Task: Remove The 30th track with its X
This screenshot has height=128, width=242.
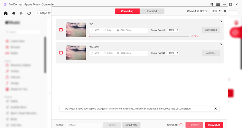Action: click(x=221, y=45)
